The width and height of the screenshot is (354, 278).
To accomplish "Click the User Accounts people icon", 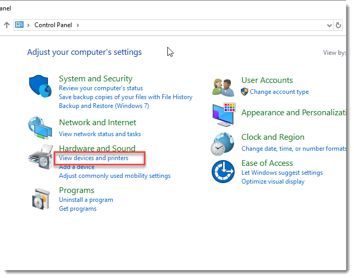I will pos(224,87).
